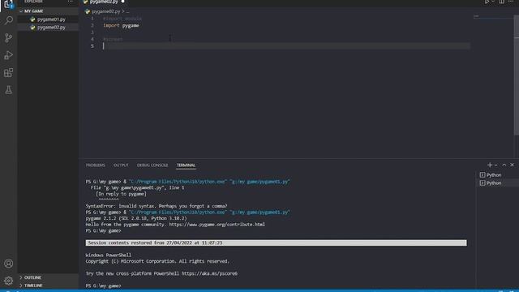The image size is (519, 292).
Task: Open the Extensions view
Action: 9,72
